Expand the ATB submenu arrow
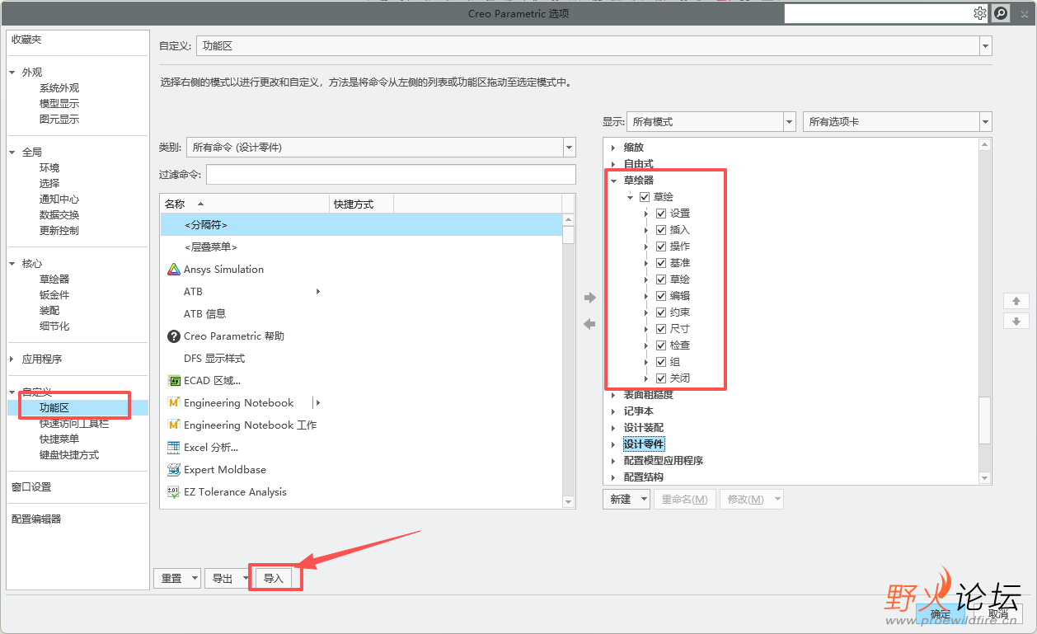 pos(318,292)
